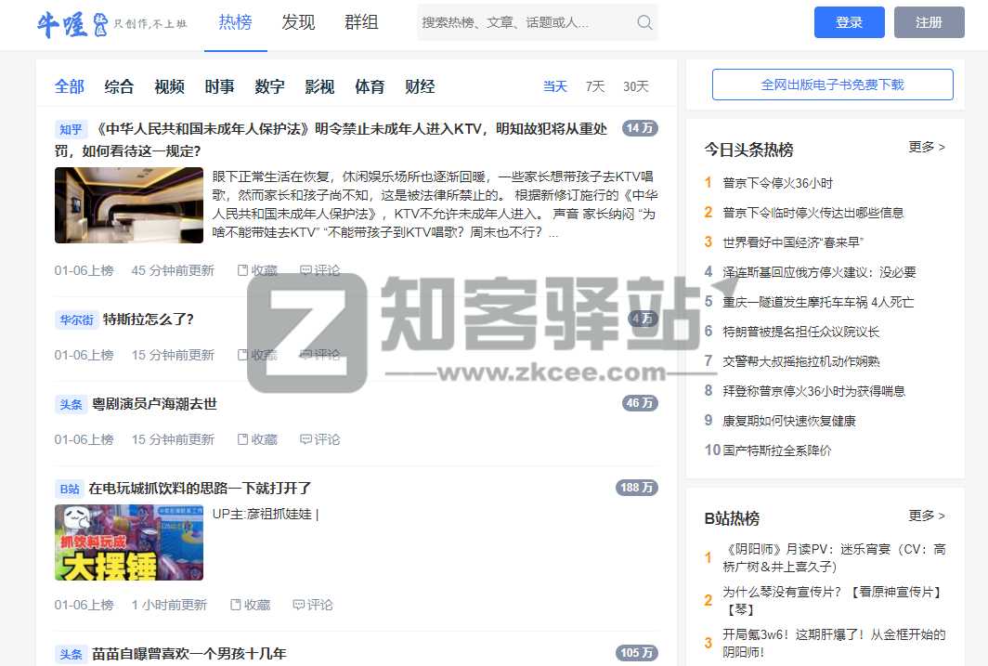Select the 影视 category tab
Image resolution: width=988 pixels, height=666 pixels.
(x=319, y=86)
